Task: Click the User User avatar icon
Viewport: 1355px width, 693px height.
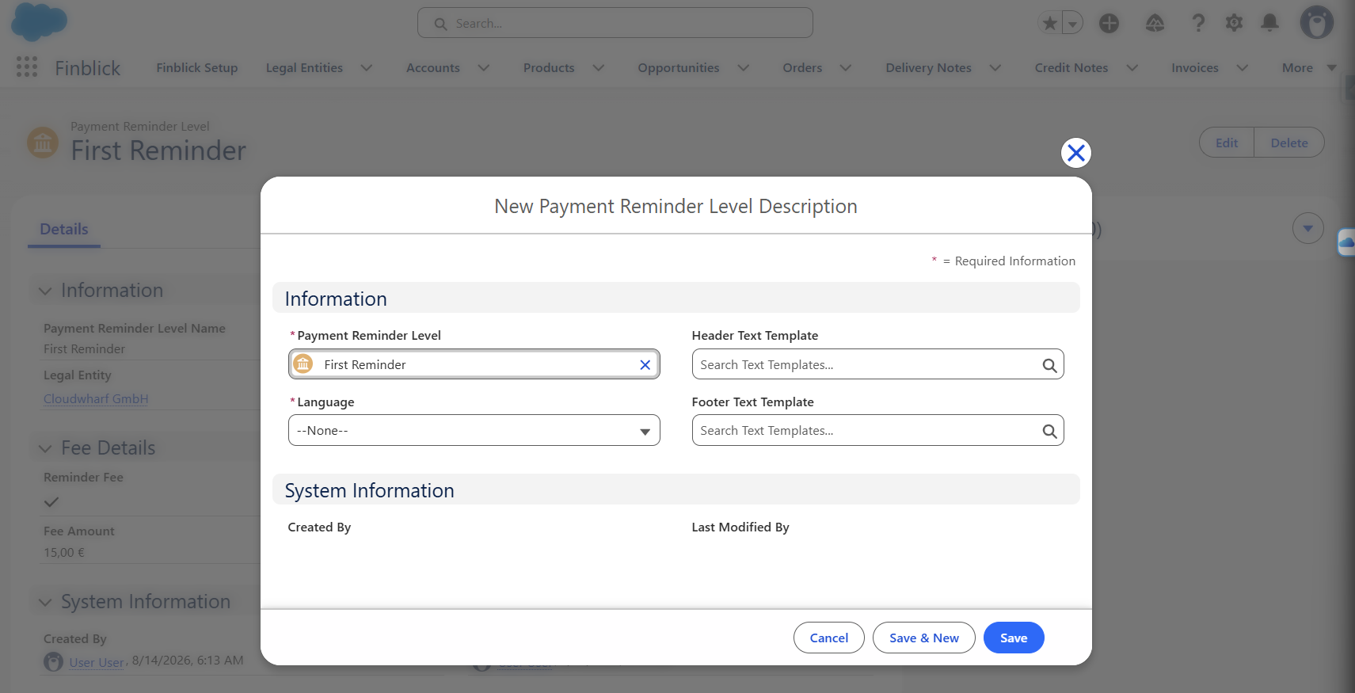Action: coord(53,662)
